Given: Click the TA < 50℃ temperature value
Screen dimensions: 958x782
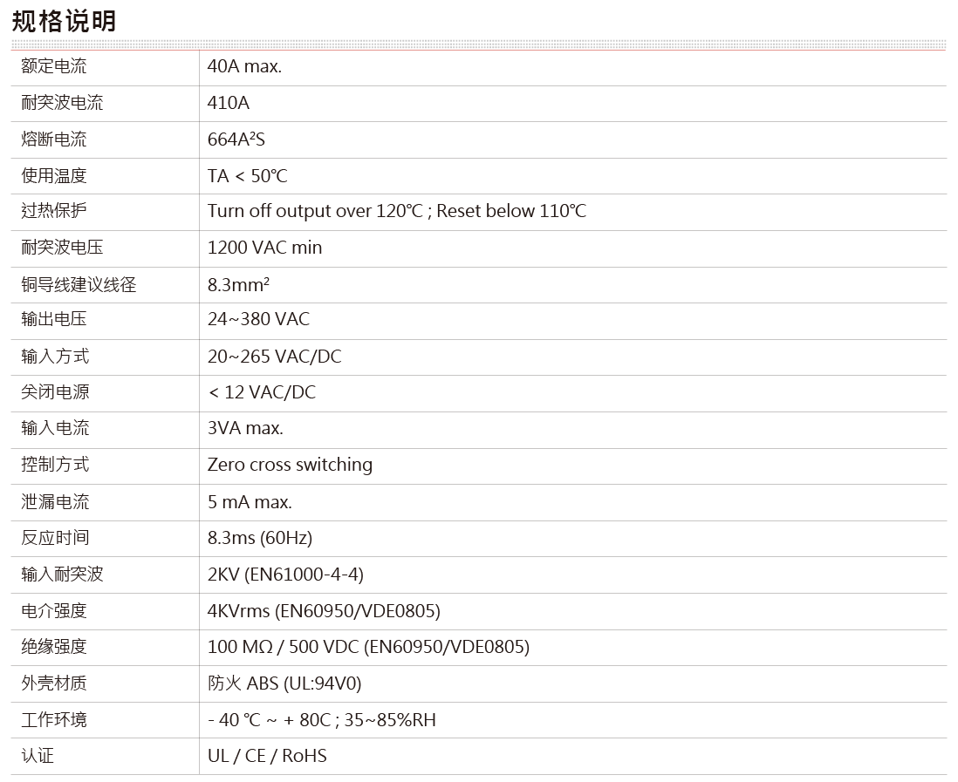Looking at the screenshot, I should [x=247, y=176].
